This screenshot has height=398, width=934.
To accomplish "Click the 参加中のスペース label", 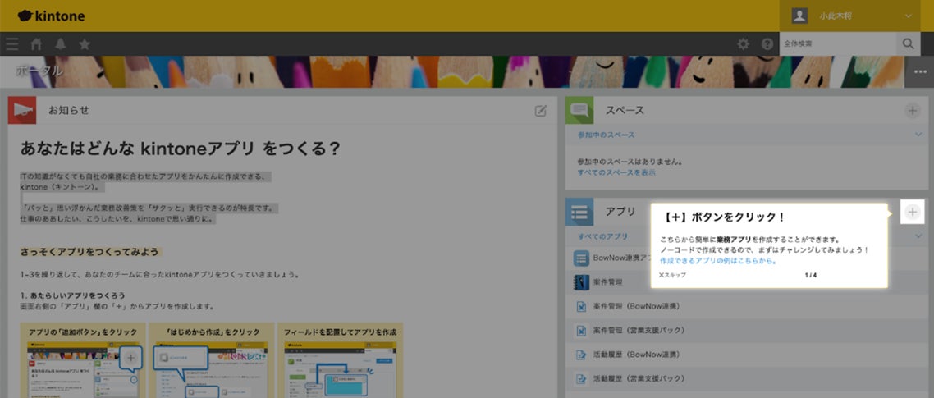I will (x=606, y=135).
